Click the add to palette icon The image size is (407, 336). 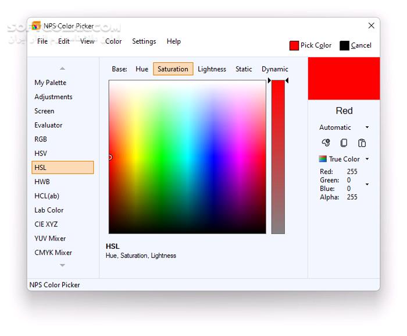click(x=326, y=143)
